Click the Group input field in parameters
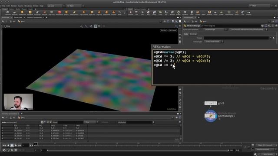Viewport: 278px width, 156px height. coord(236,38)
